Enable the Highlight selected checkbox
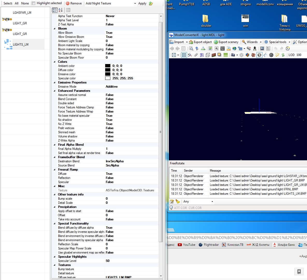Image resolution: width=307 pixels, height=280 pixels. point(33,3)
